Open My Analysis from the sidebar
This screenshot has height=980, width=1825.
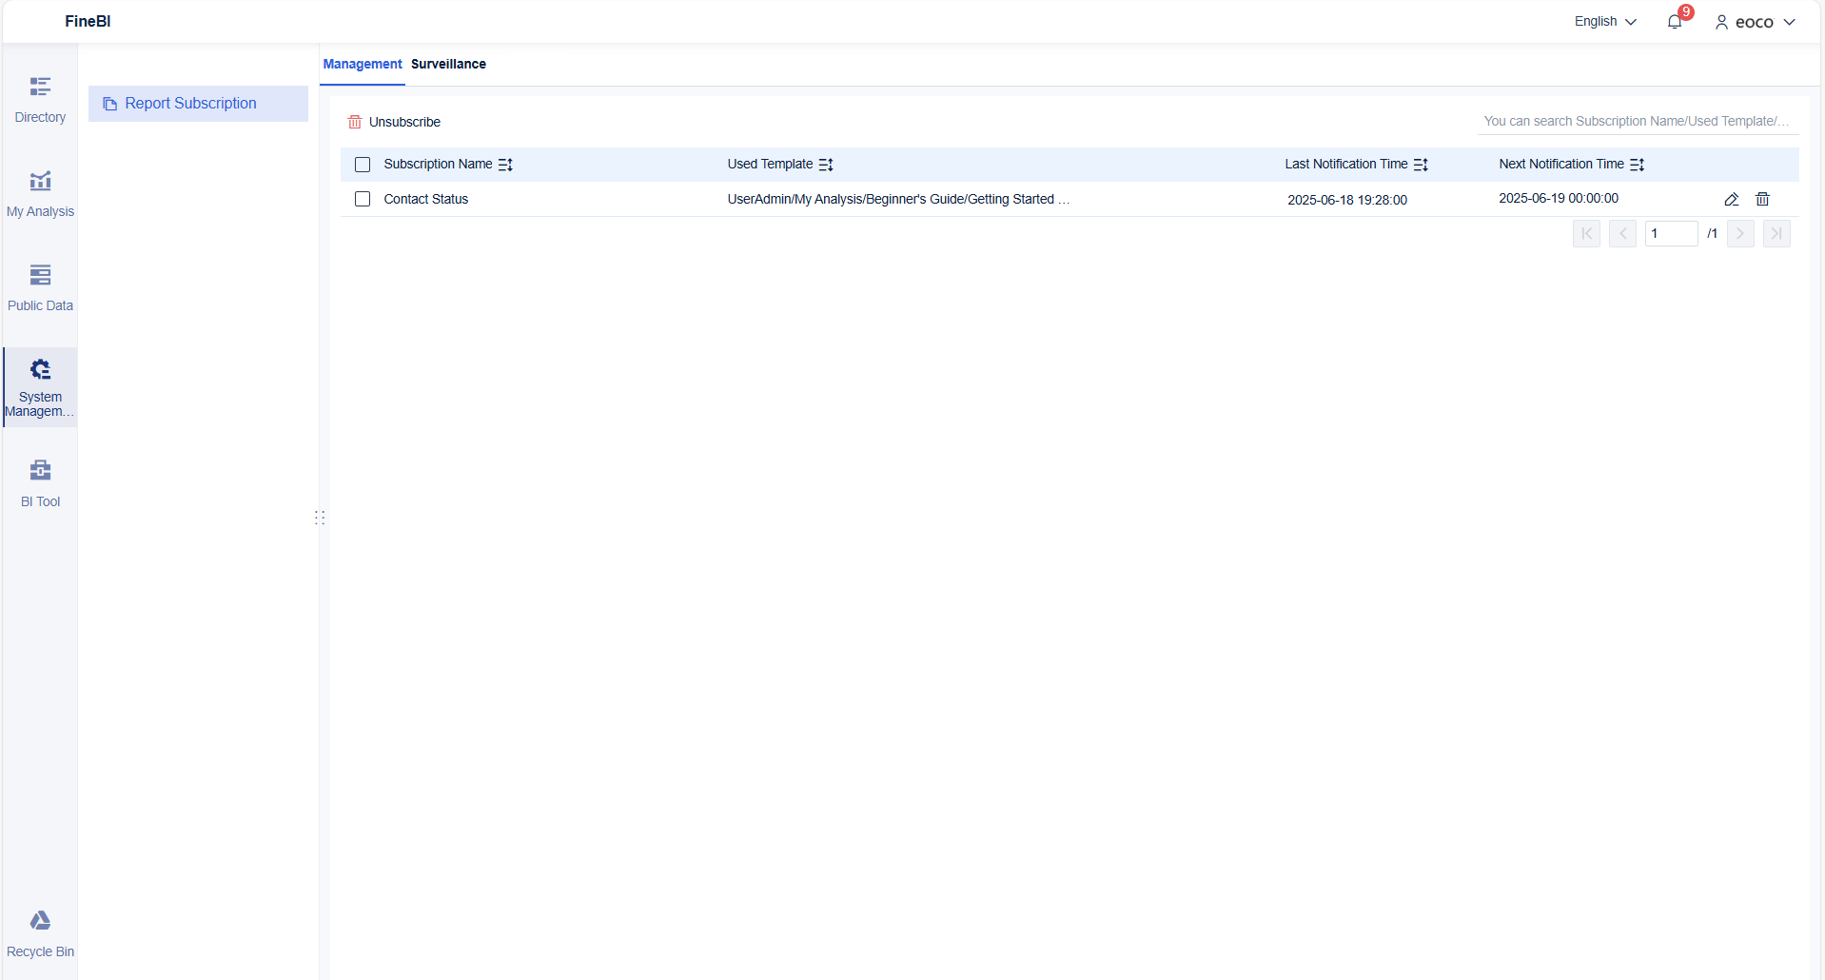tap(40, 194)
